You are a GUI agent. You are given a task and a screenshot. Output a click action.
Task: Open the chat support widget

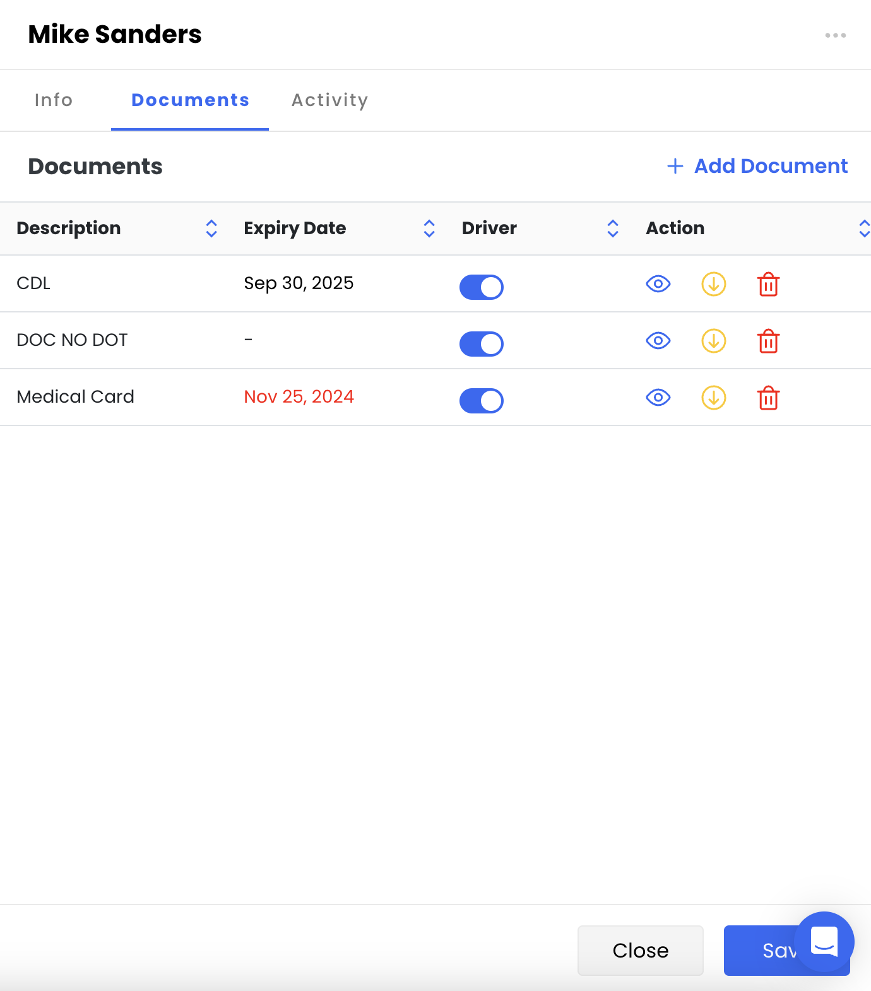[824, 942]
